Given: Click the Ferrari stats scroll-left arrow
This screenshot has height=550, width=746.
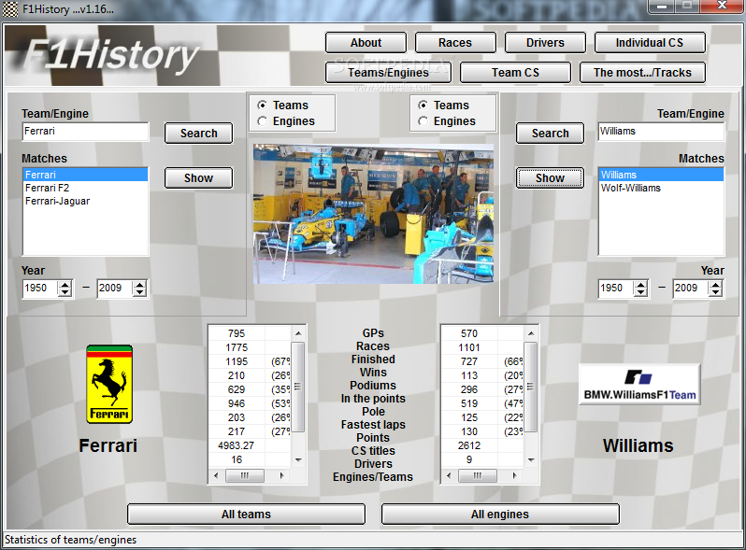Looking at the screenshot, I should 216,475.
